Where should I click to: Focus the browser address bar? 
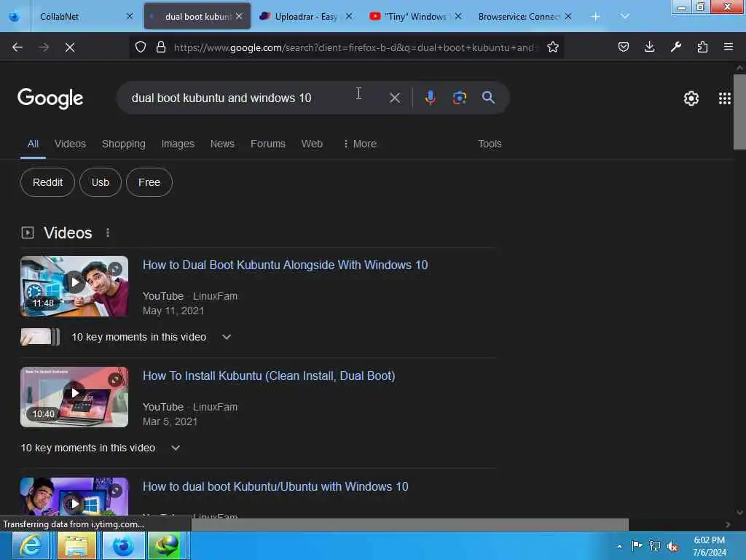pyautogui.click(x=354, y=47)
